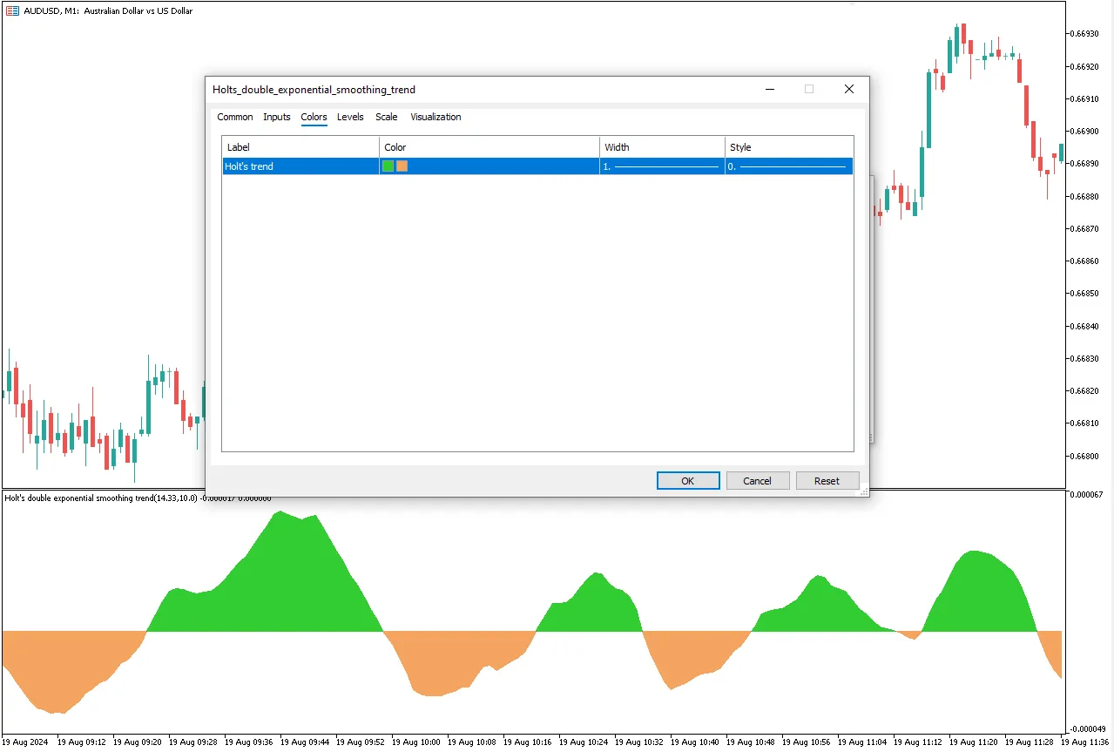1114x752 pixels.
Task: Select the Colors tab
Action: tap(314, 117)
